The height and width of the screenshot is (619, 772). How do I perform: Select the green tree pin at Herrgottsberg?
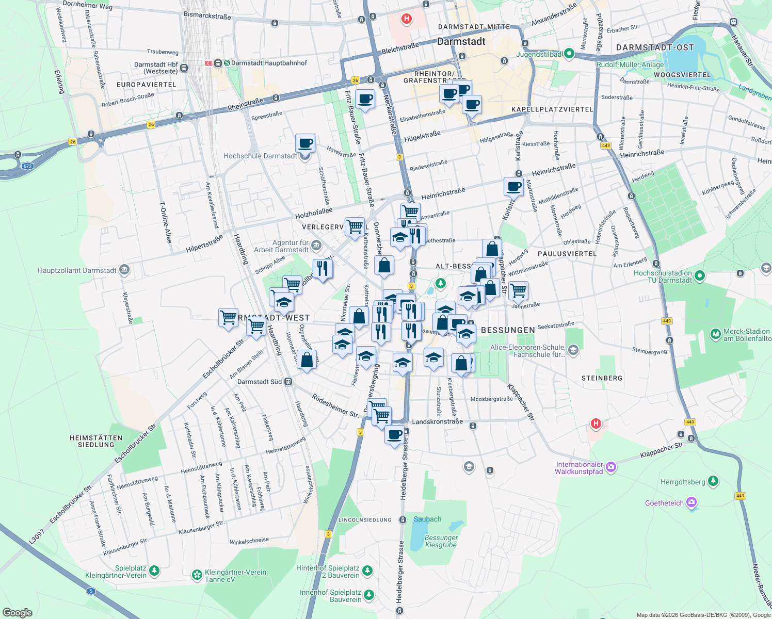coord(713,481)
